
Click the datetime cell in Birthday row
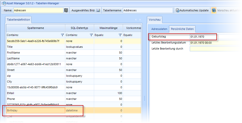click(80, 110)
